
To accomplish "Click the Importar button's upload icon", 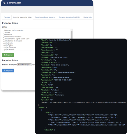I will pyautogui.click(x=5, y=70).
